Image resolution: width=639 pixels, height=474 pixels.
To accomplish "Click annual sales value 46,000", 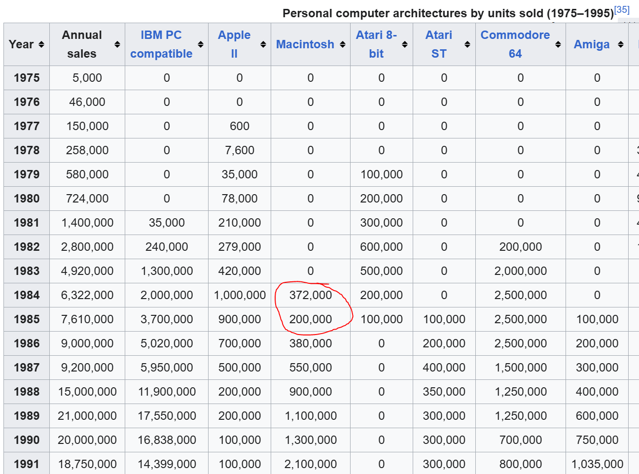I will (x=87, y=102).
